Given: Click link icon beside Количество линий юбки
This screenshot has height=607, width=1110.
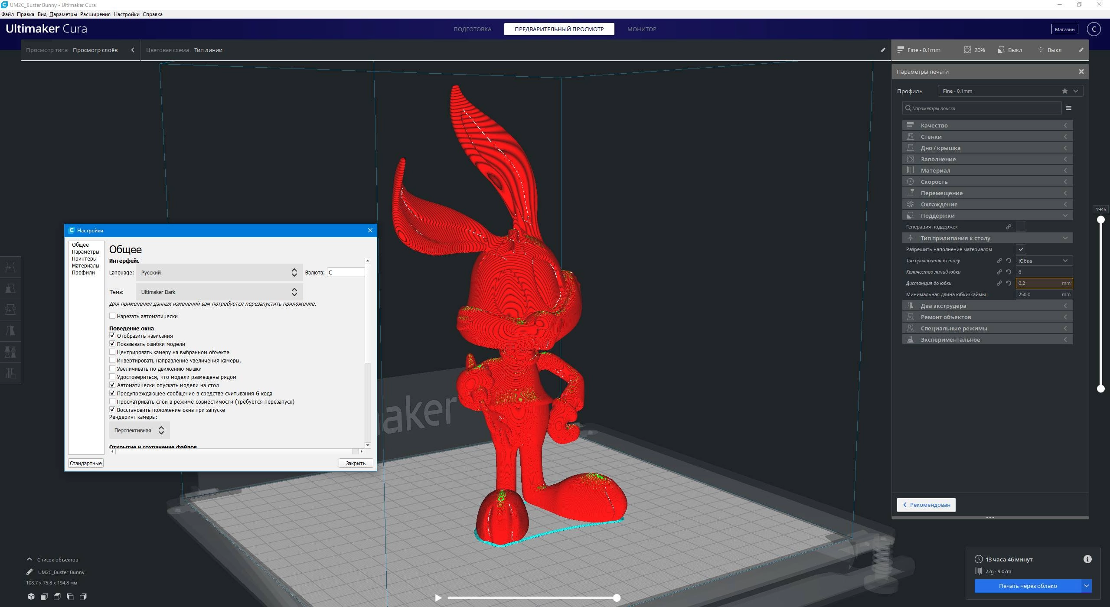Looking at the screenshot, I should [x=999, y=272].
